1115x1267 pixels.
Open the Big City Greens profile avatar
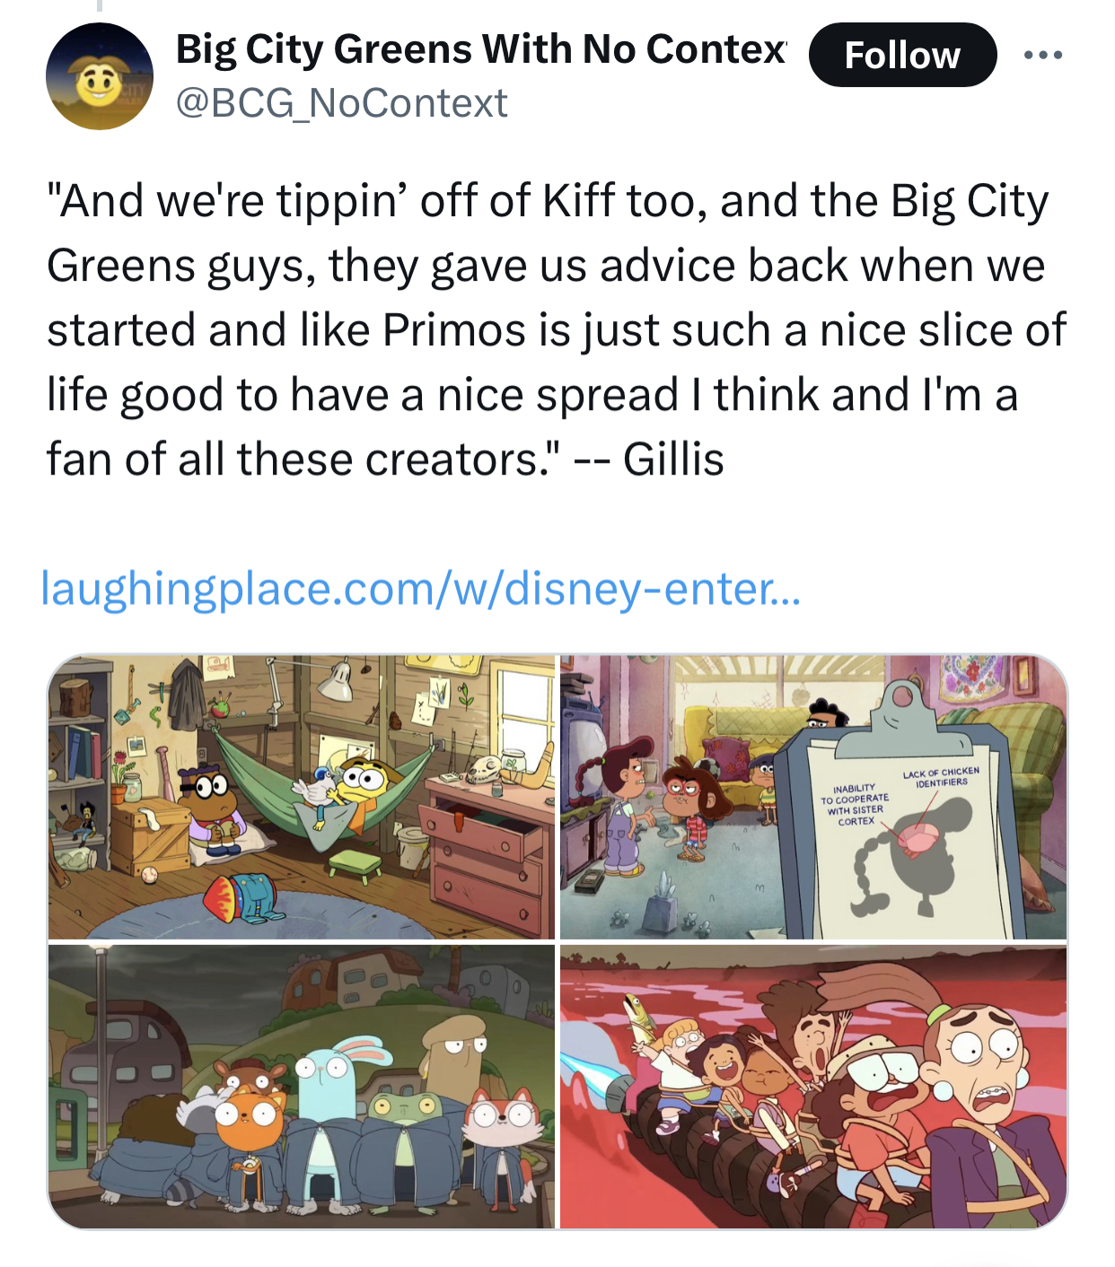pyautogui.click(x=100, y=76)
